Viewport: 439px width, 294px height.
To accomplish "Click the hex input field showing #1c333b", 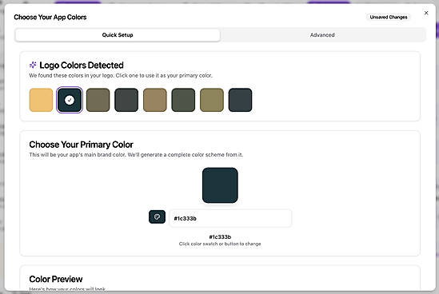I will click(230, 218).
